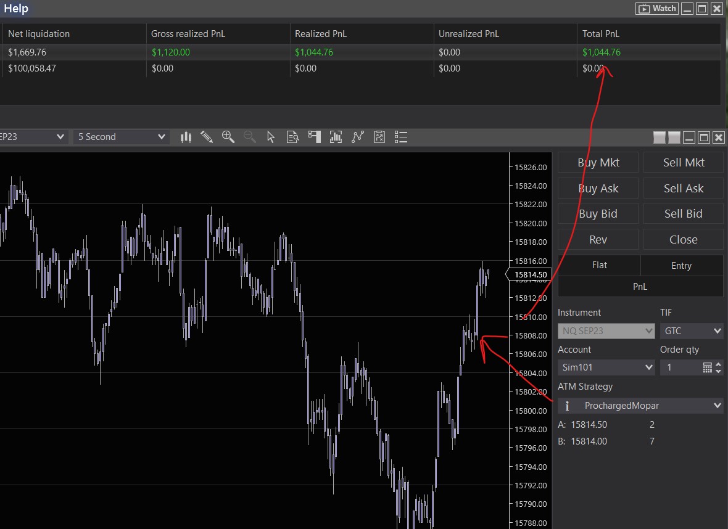Open the Bars chart style tool
Screen dimensions: 728x529
(186, 137)
